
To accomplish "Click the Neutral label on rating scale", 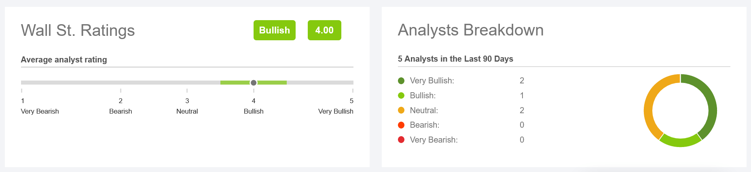I will (187, 111).
